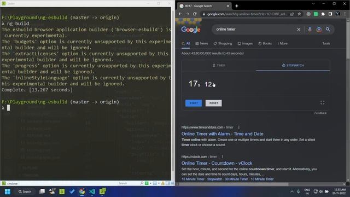Close the Google Search tab
Image resolution: width=350 pixels, height=197 pixels.
click(228, 6)
